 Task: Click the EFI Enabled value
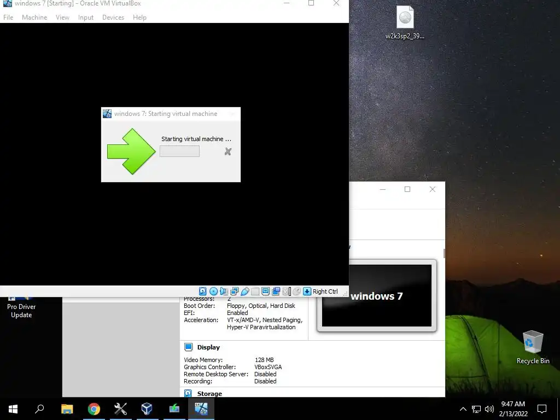[x=237, y=313]
